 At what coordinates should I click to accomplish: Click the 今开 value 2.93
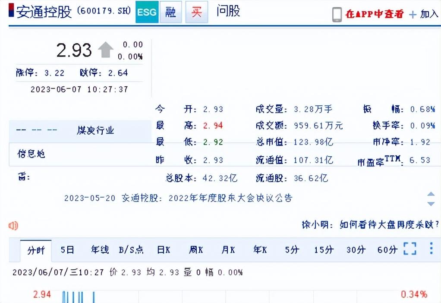[213, 109]
